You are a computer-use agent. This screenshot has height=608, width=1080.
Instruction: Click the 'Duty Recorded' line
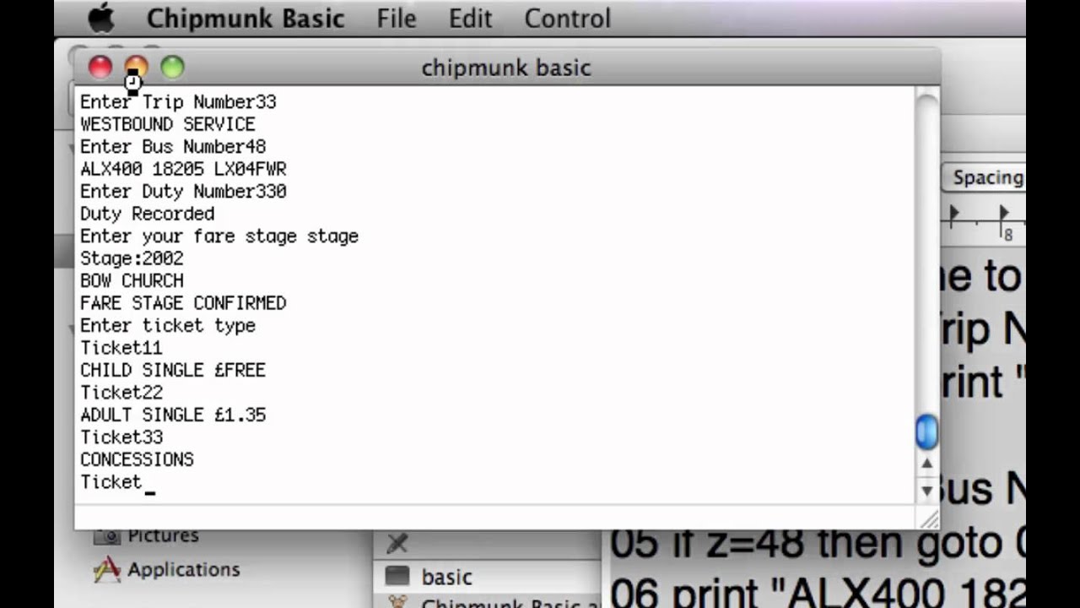[147, 214]
